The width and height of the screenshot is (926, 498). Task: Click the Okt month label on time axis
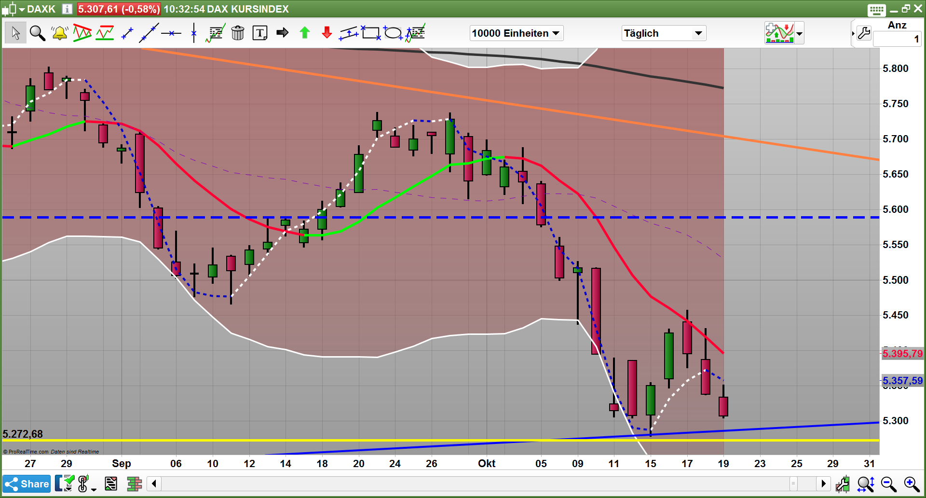point(487,464)
